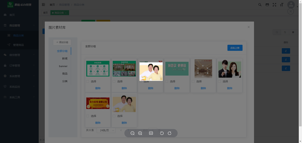
Task: Open the 体检环境 thumbnail
Action: point(124,69)
